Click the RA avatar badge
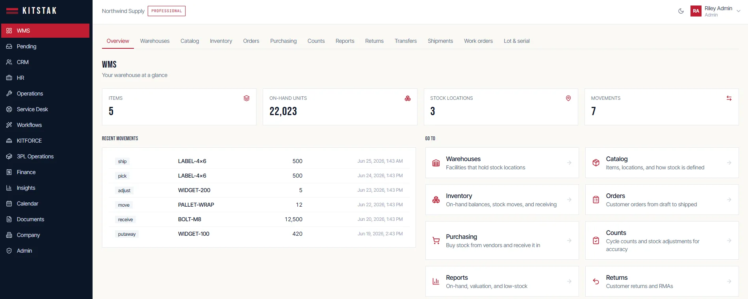748x299 pixels. pos(696,11)
